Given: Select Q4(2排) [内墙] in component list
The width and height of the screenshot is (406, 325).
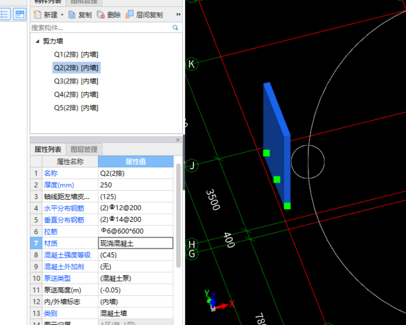Looking at the screenshot, I should point(76,94).
